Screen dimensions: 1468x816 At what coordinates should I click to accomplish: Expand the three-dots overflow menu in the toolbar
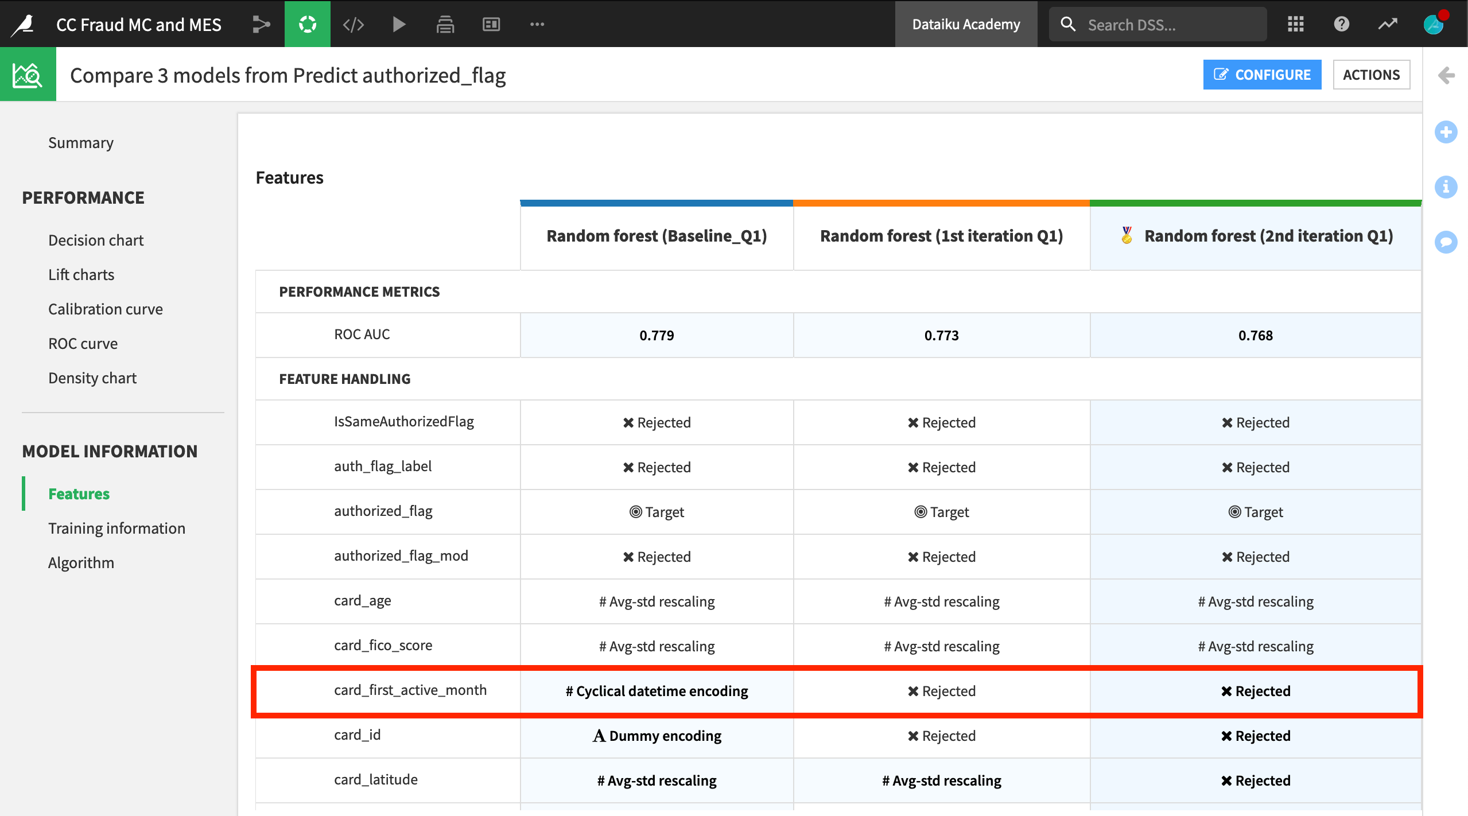click(x=537, y=24)
